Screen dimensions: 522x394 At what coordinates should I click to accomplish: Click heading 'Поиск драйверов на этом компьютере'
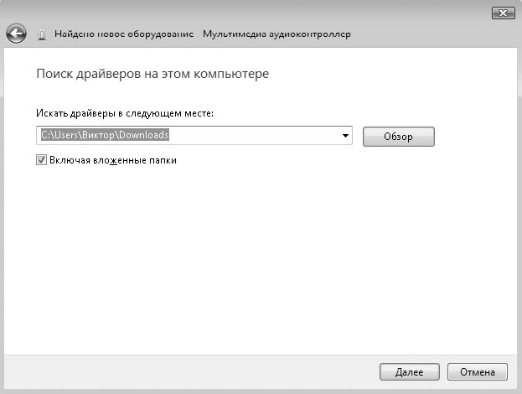point(152,74)
